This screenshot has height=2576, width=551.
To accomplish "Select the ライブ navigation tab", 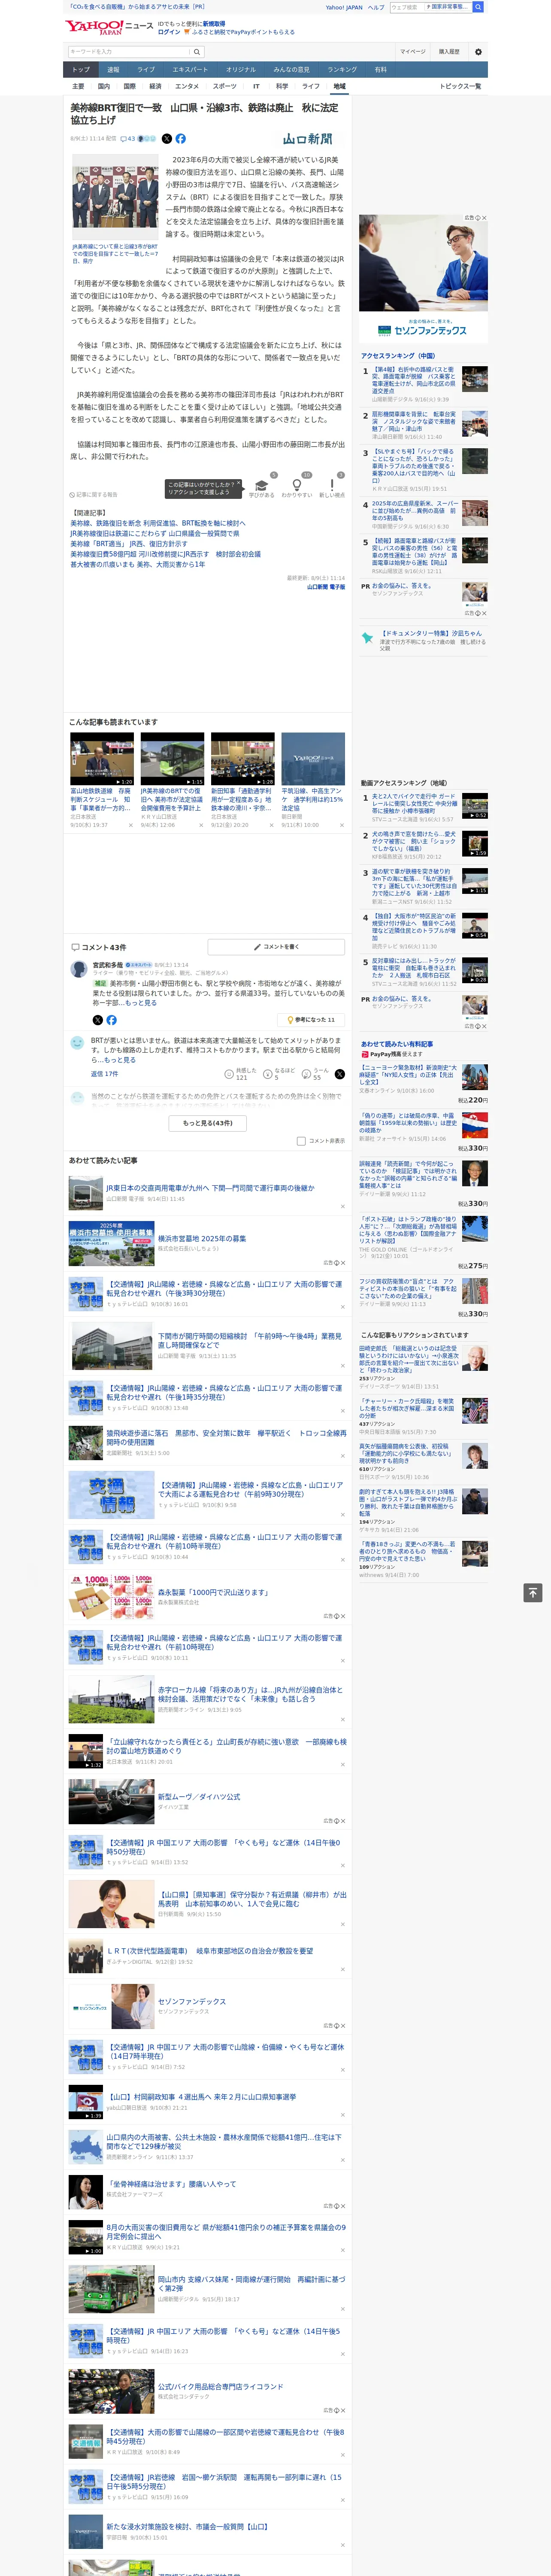I will [x=146, y=70].
